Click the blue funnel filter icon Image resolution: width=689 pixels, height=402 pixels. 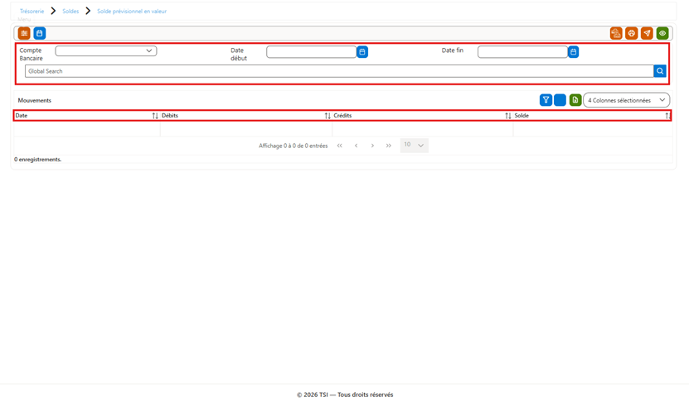tap(546, 100)
